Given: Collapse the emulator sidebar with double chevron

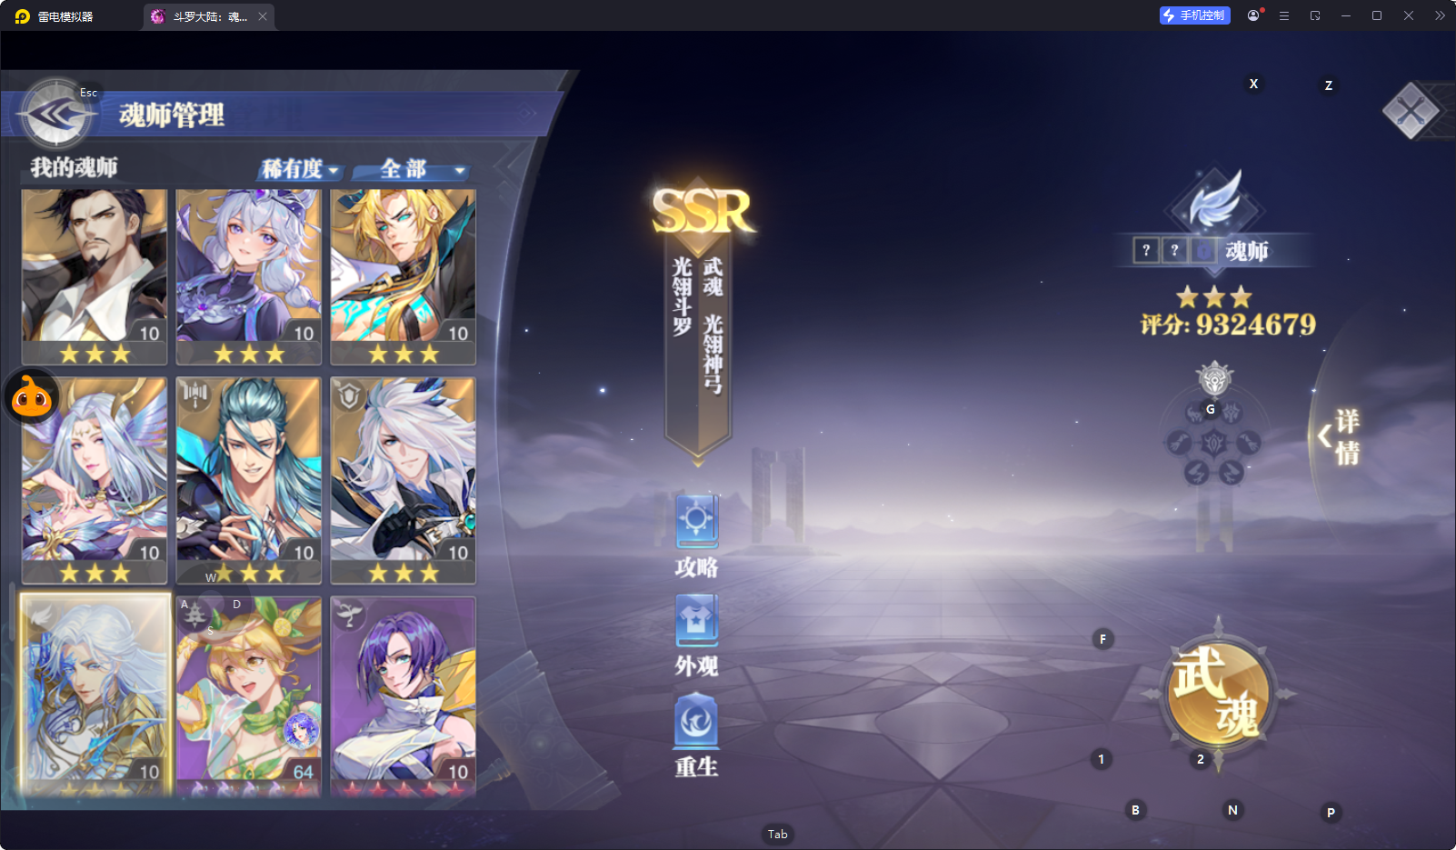Looking at the screenshot, I should [1440, 15].
